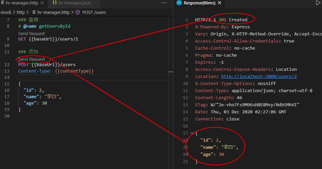Image resolution: width=322 pixels, height=169 pixels.
Task: Send Request for GET users/1
Action: click(31, 34)
